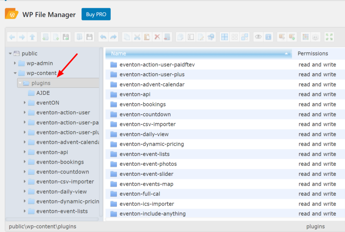Click the folder tree vertical scrollbar
This screenshot has width=345, height=232.
[x=101, y=132]
